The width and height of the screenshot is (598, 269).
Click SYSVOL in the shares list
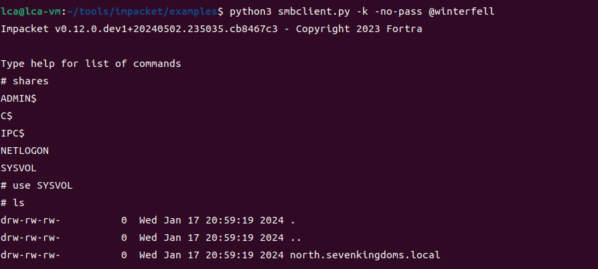pyautogui.click(x=19, y=168)
